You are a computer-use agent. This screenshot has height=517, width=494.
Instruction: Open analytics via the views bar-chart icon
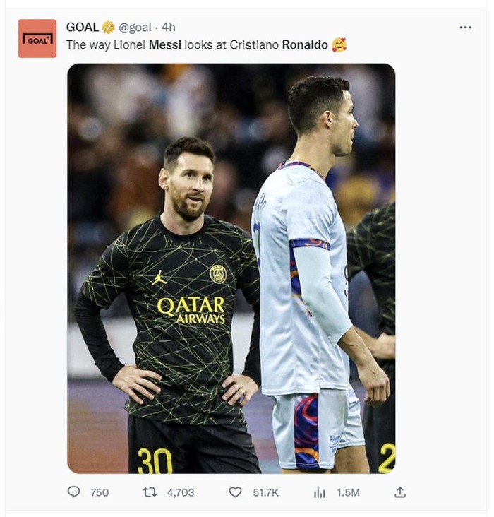320,492
